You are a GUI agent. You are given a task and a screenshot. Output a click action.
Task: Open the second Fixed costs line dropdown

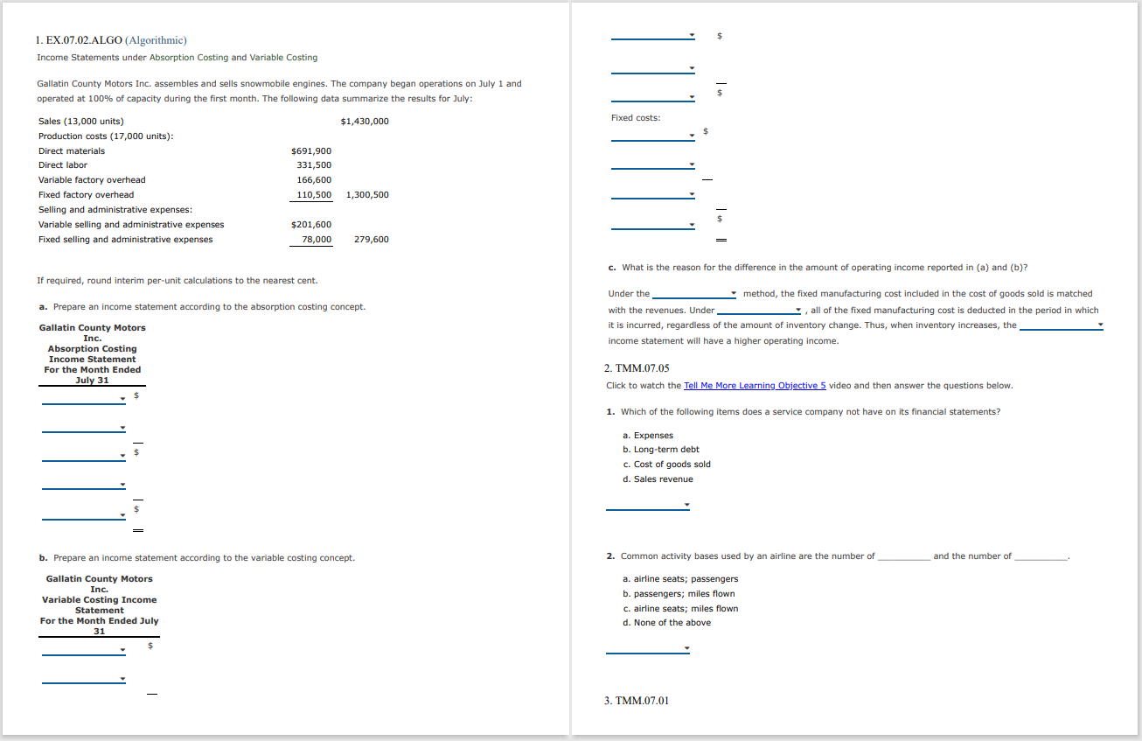click(653, 165)
